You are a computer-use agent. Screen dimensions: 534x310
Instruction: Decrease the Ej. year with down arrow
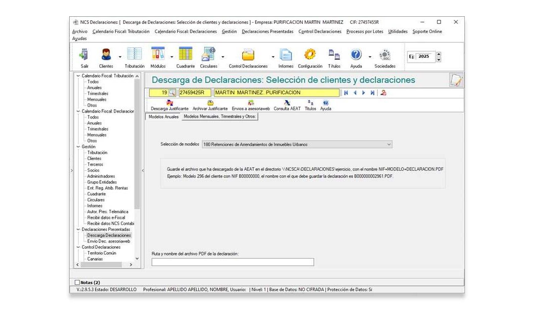point(439,60)
